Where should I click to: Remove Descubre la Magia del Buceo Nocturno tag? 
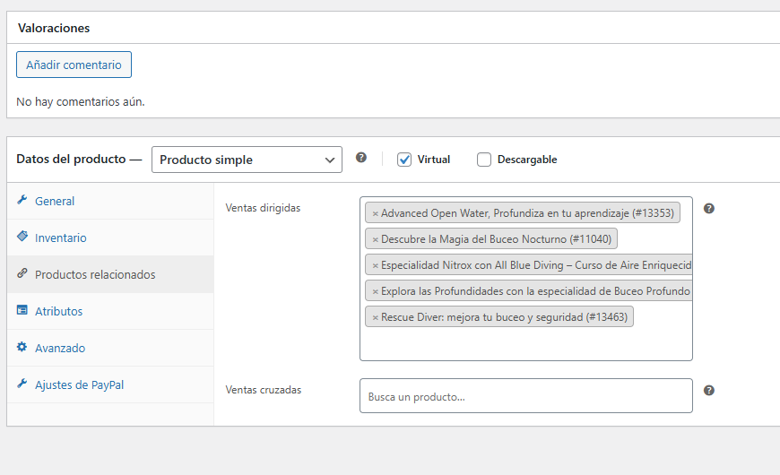point(376,239)
